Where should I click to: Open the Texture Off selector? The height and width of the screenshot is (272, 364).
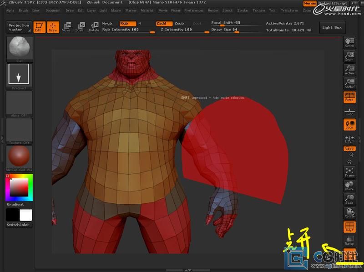coord(19,131)
